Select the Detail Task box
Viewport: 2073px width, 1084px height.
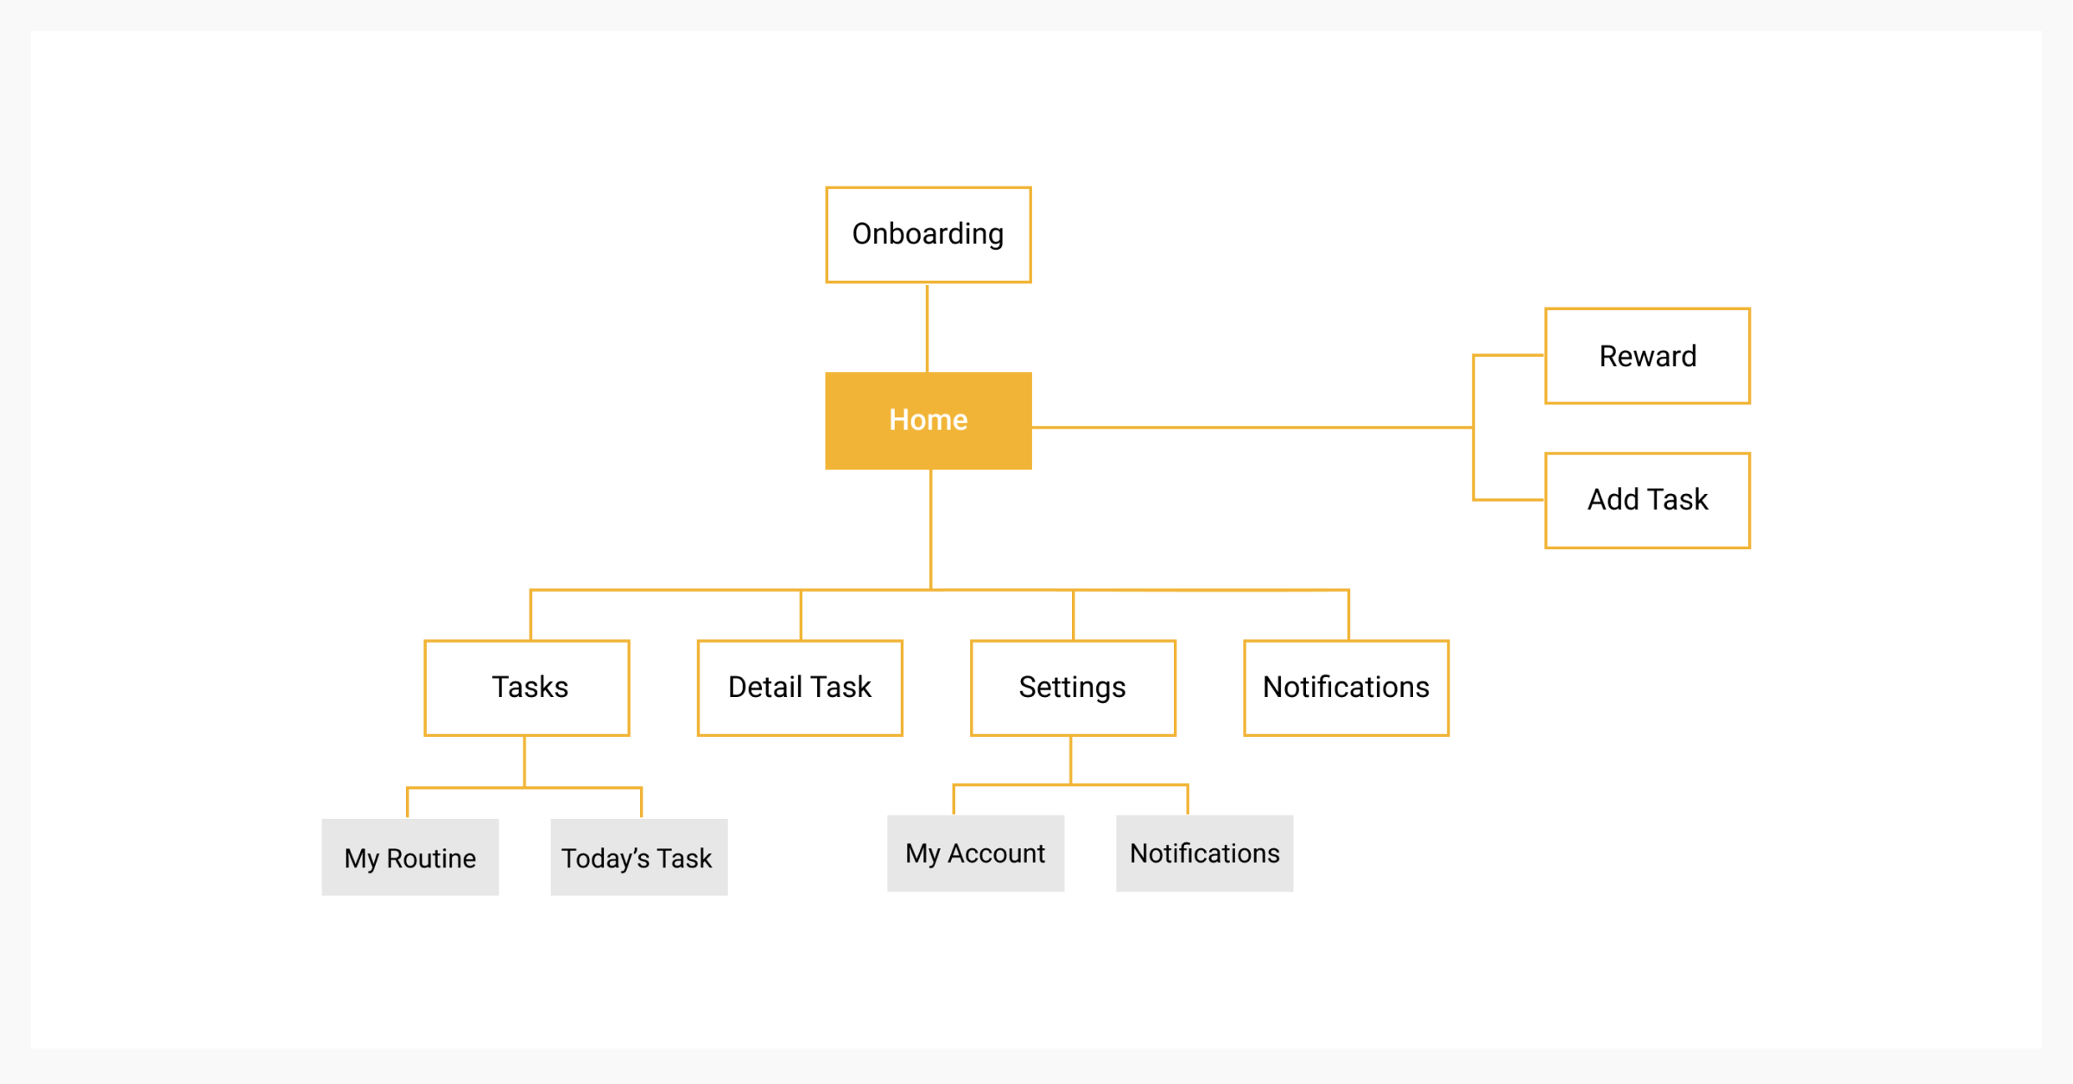point(800,688)
